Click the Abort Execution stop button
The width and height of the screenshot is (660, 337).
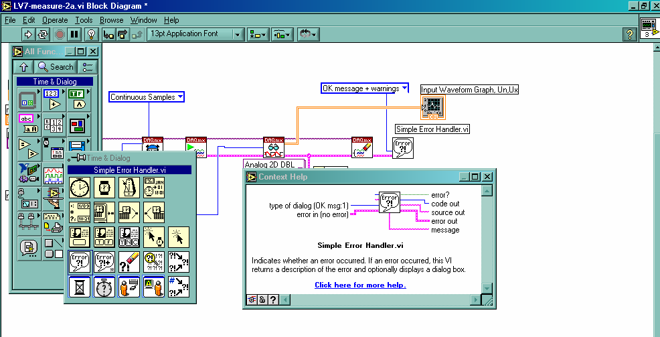60,34
